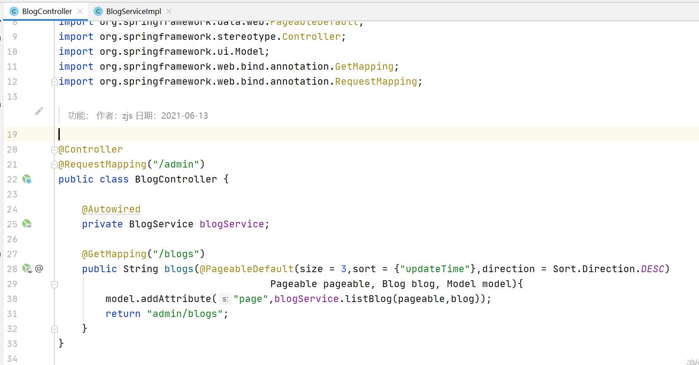Collapse the @RequestMapping fold marker at line 21
The height and width of the screenshot is (365, 699).
click(x=54, y=164)
